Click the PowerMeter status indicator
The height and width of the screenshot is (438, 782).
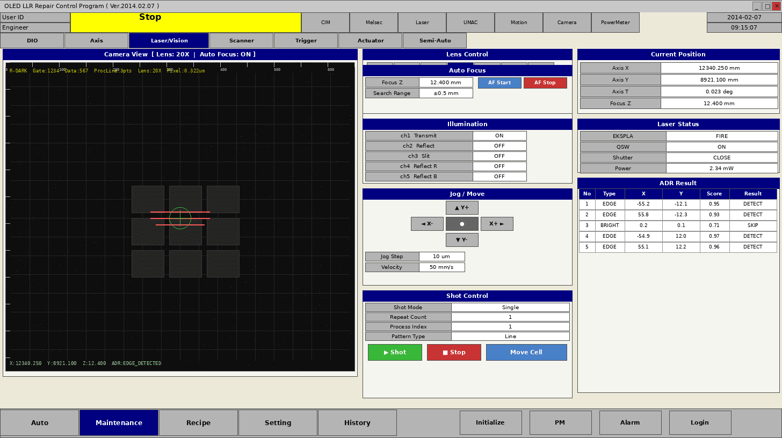[615, 23]
